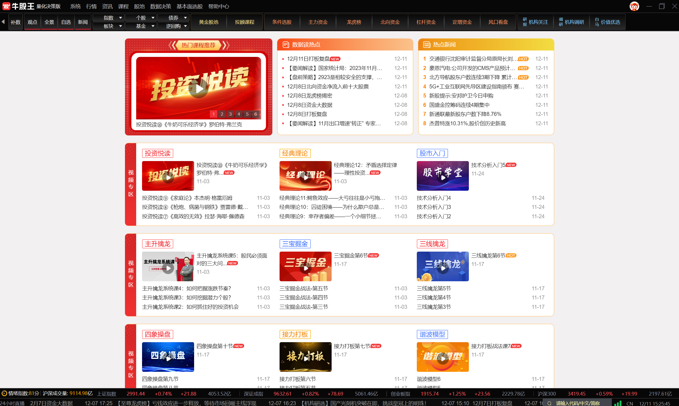Image resolution: width=679 pixels, height=406 pixels.
Task: Play the 股市学堂 video thumbnail
Action: pos(442,177)
